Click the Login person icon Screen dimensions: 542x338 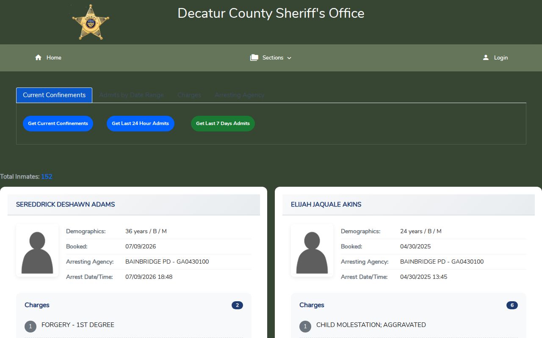[x=486, y=57]
